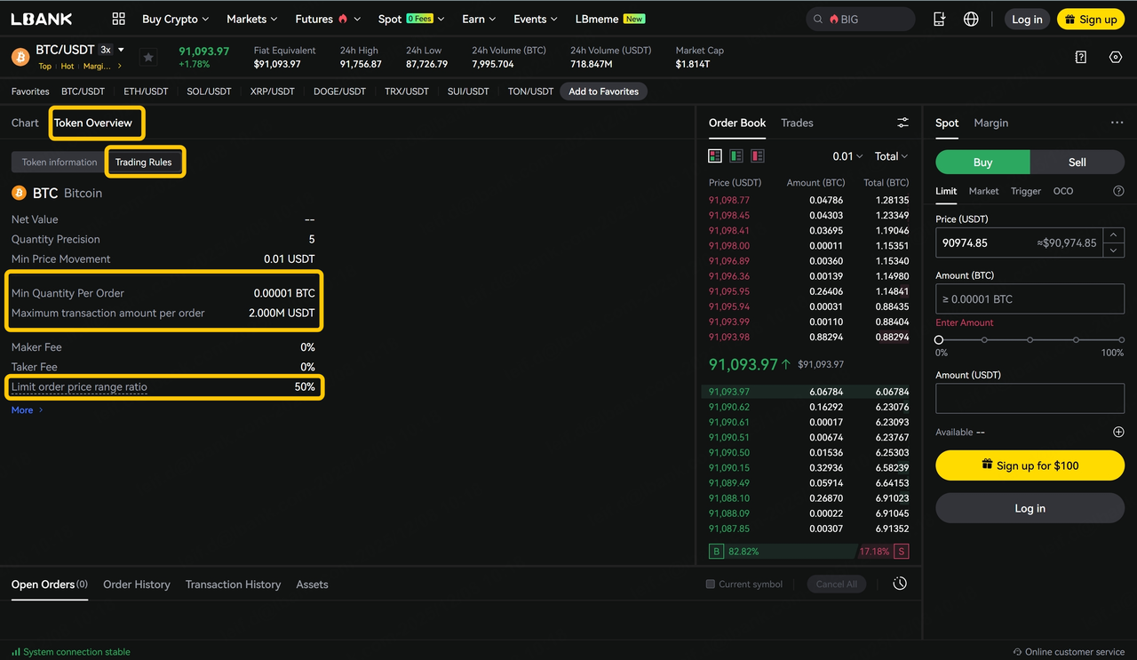Open the apps grid menu icon

click(x=119, y=19)
